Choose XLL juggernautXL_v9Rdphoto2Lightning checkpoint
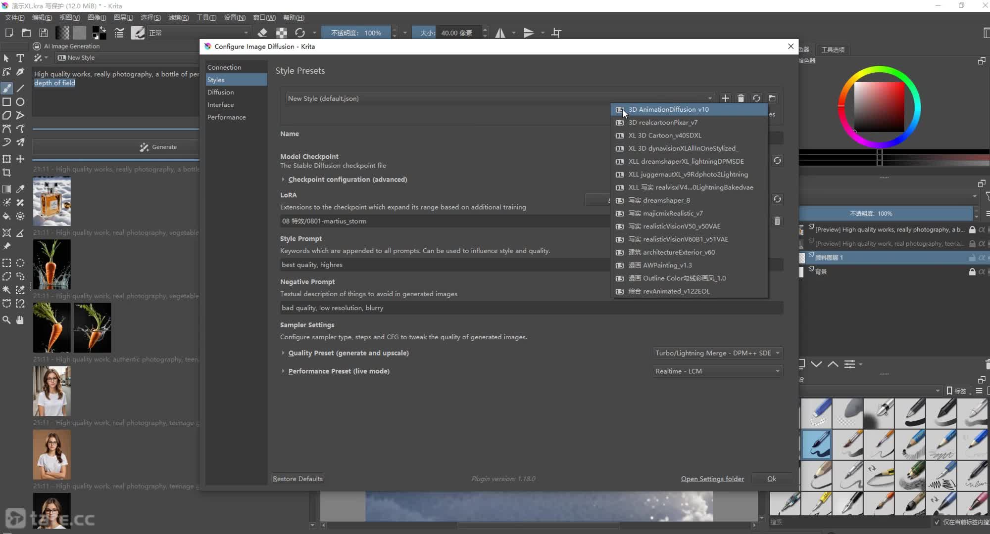990x534 pixels. (x=690, y=174)
